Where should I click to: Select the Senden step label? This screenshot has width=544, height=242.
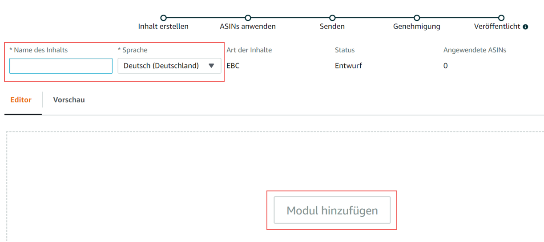(x=332, y=27)
